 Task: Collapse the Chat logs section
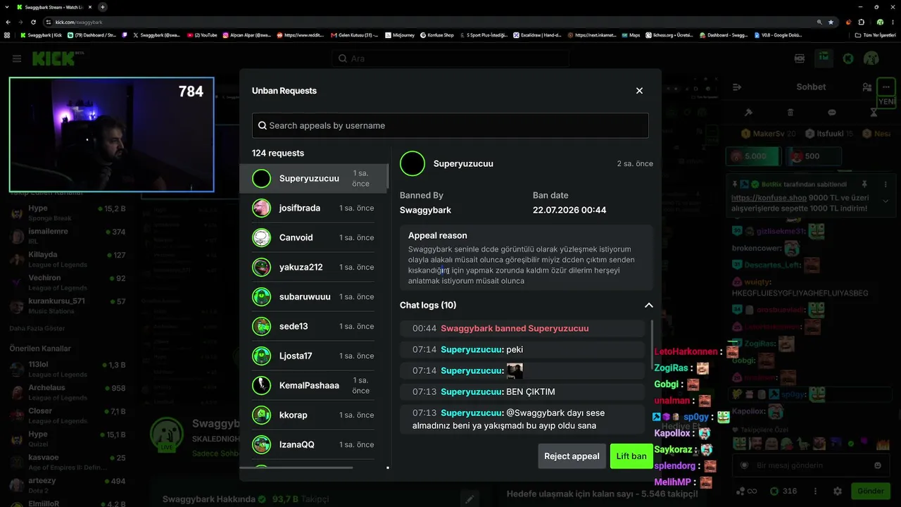pyautogui.click(x=648, y=305)
